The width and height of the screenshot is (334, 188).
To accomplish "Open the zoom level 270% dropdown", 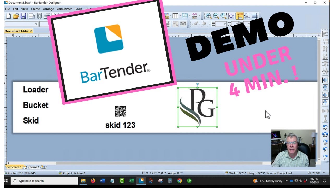I will (324, 173).
